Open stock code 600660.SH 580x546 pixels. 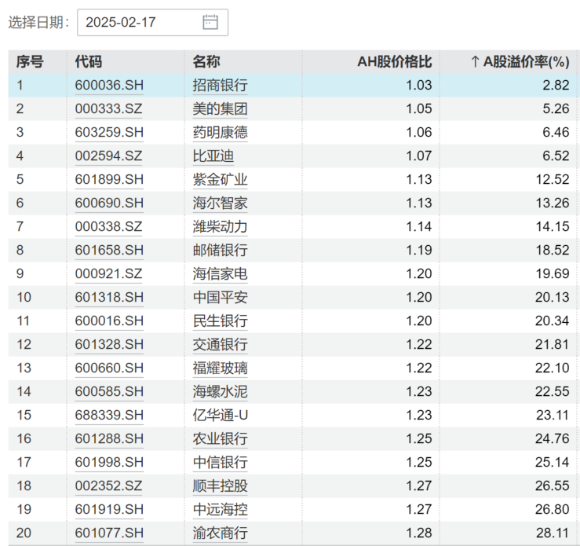click(x=109, y=368)
